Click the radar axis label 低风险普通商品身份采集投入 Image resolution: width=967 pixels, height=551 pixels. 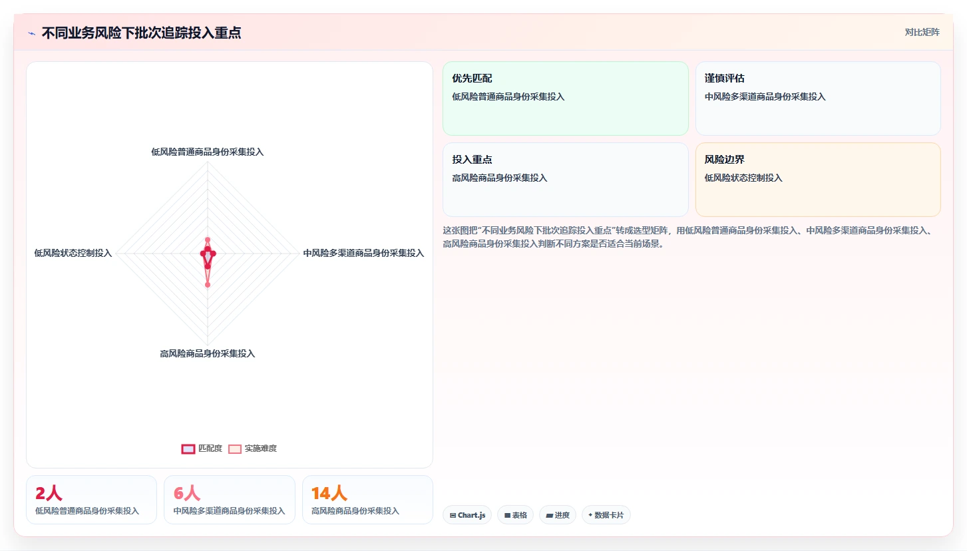[x=208, y=152]
